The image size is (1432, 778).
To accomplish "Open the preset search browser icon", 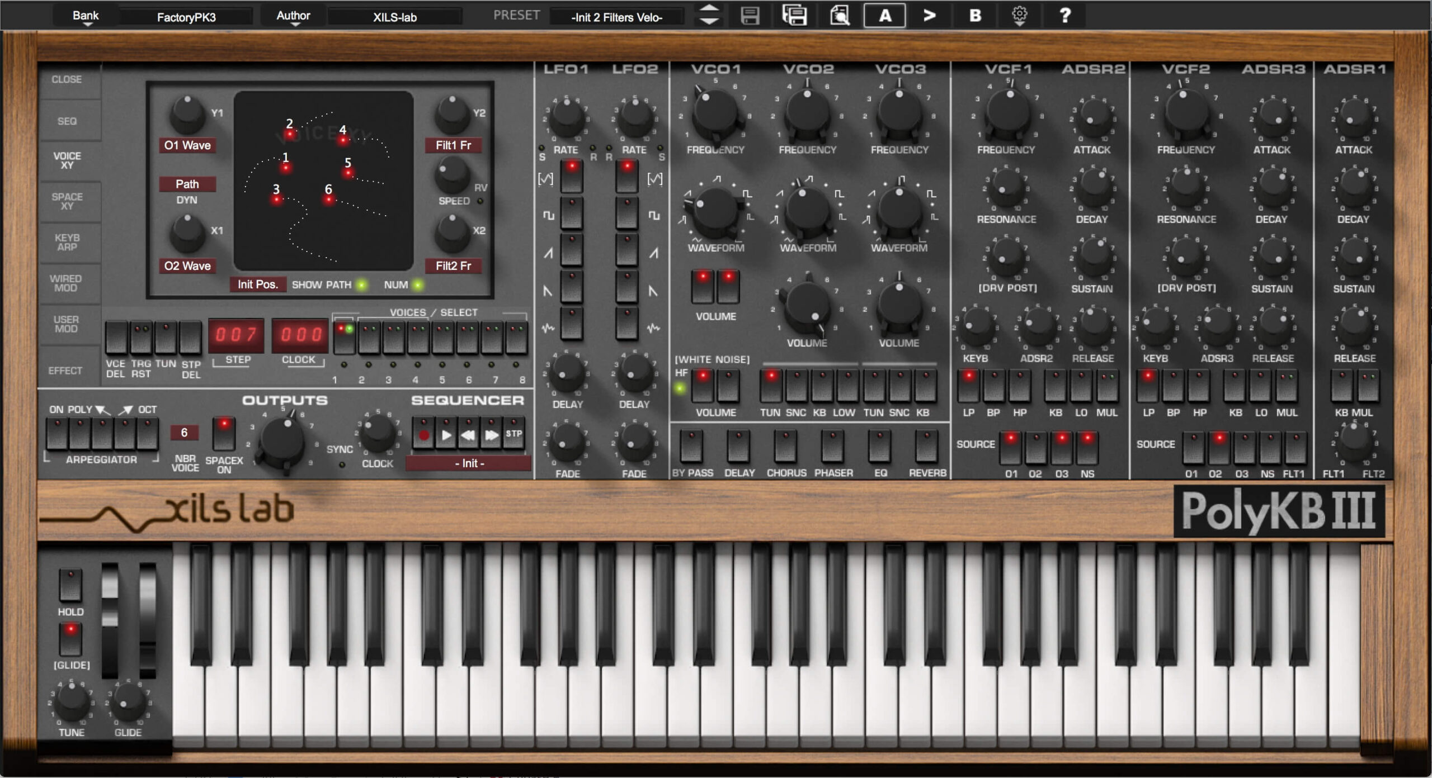I will click(x=839, y=16).
